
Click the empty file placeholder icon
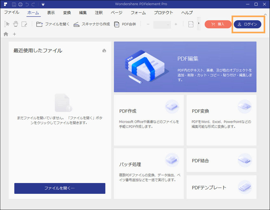click(63, 103)
